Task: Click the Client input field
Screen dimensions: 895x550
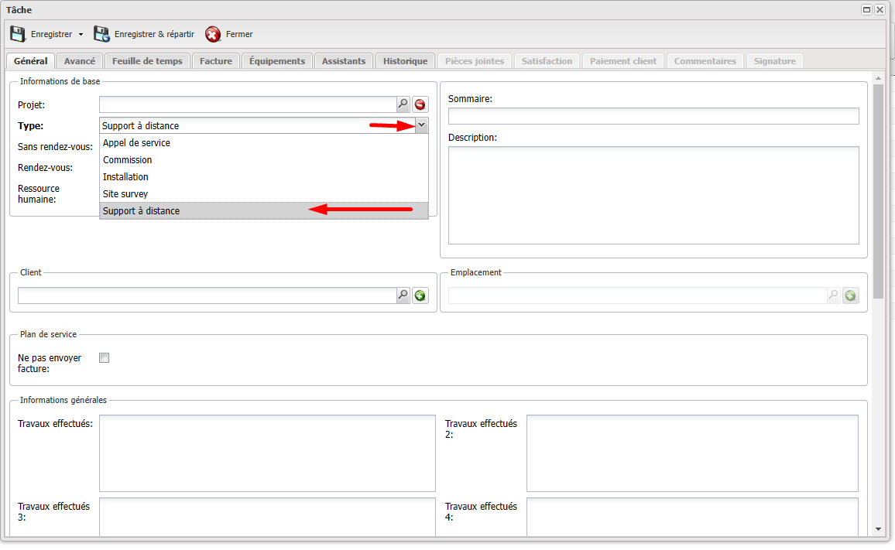Action: (x=207, y=295)
